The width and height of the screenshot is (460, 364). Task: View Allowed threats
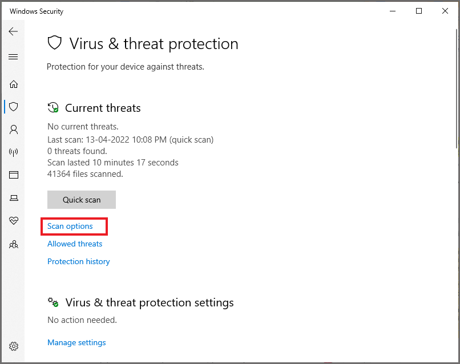[74, 244]
